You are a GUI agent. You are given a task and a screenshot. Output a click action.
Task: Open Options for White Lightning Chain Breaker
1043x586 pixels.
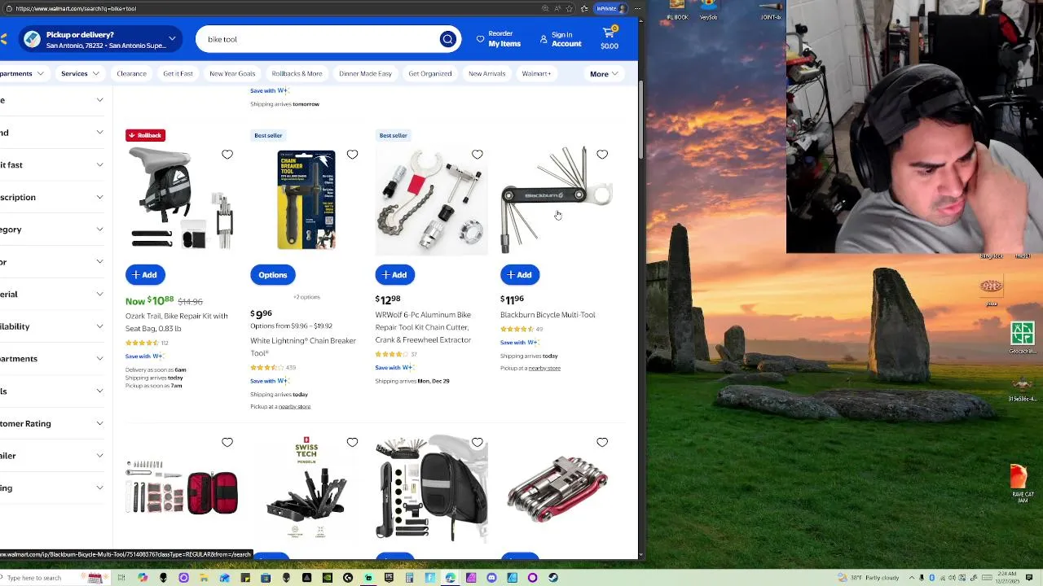click(273, 275)
